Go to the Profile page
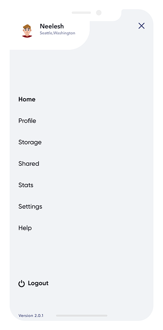This screenshot has width=163, height=330. [27, 121]
